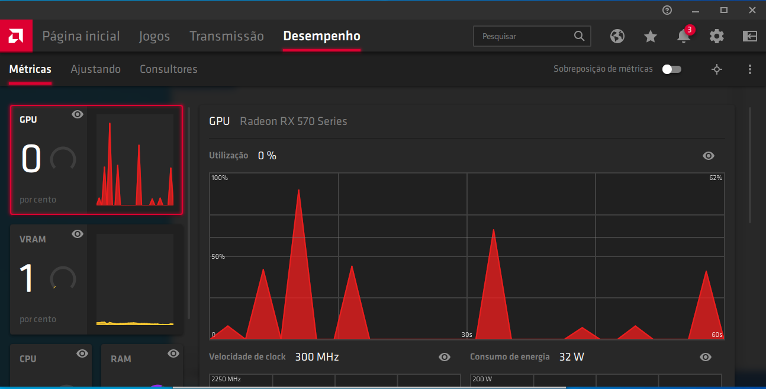The width and height of the screenshot is (766, 389).
Task: Toggle GPU card eye visibility
Action: pos(78,114)
